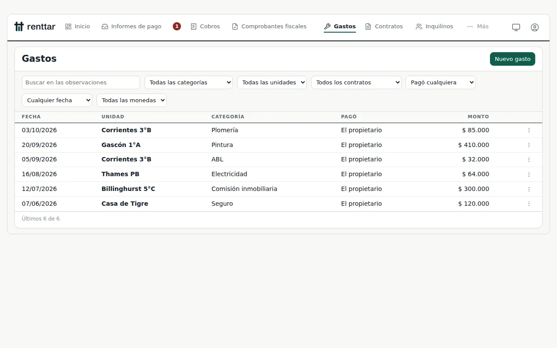Open Todas las unidades dropdown
The height and width of the screenshot is (348, 557).
272,83
